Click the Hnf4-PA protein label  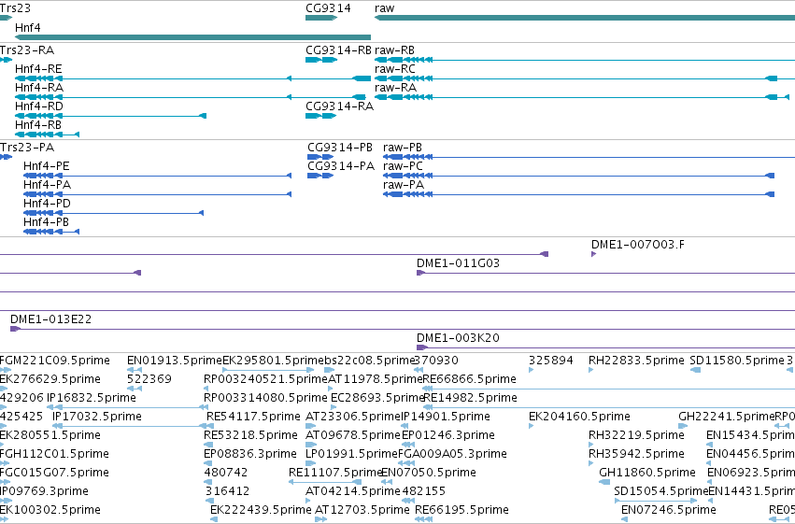click(x=47, y=185)
